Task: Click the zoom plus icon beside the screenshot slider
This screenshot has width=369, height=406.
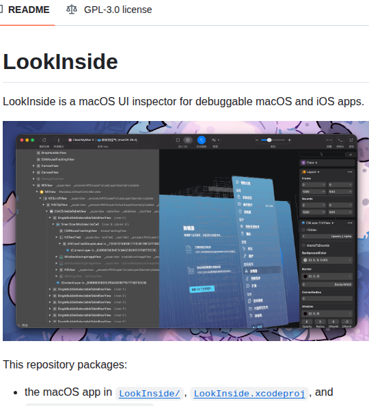Action: [x=289, y=140]
